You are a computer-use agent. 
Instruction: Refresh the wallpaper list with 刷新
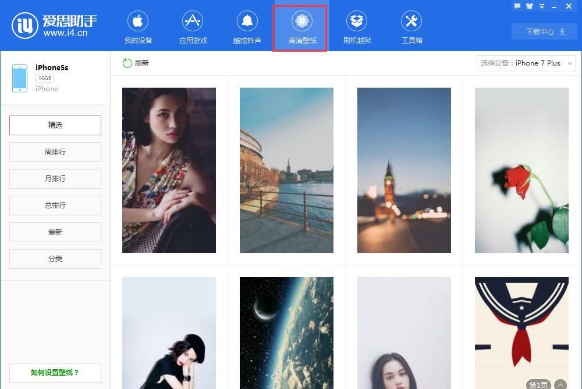point(136,63)
